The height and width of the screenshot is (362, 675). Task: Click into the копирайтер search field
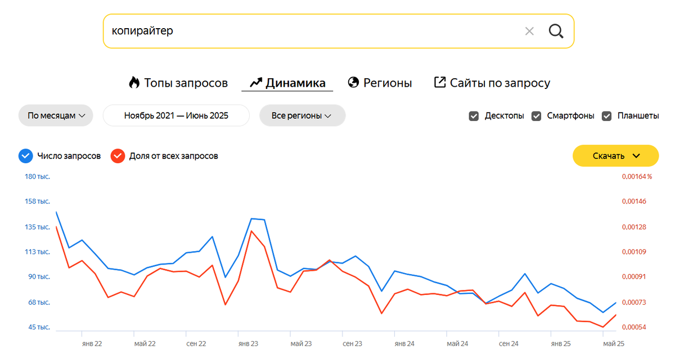coord(309,31)
